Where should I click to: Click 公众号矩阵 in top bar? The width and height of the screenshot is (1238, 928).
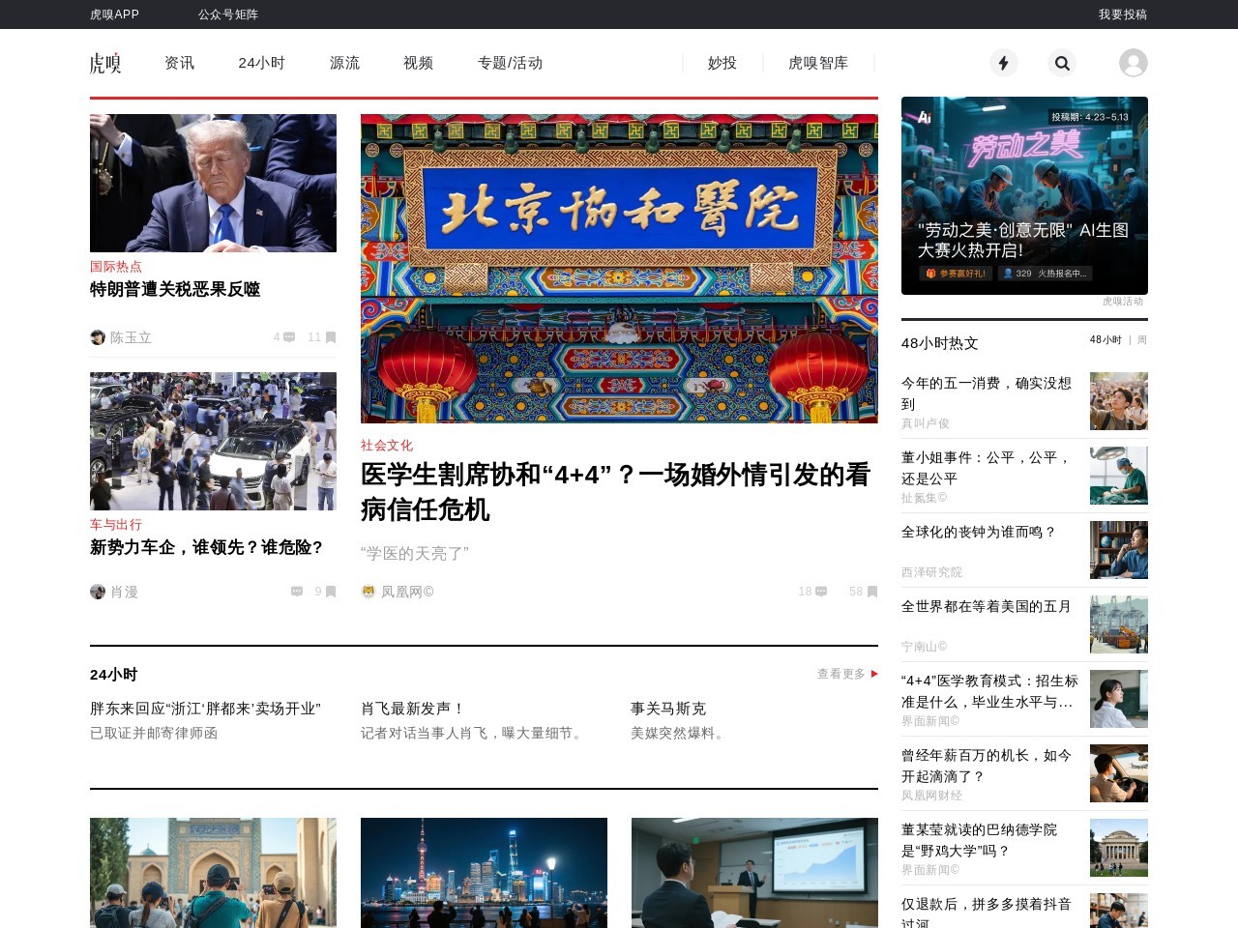(x=228, y=14)
